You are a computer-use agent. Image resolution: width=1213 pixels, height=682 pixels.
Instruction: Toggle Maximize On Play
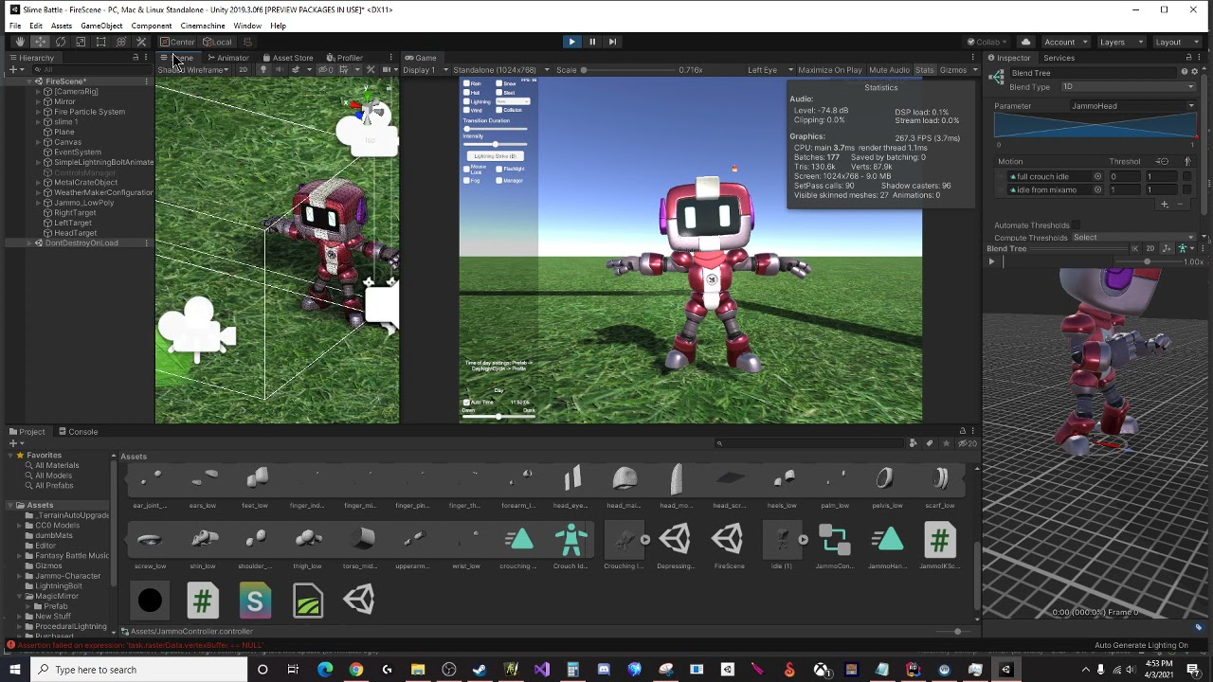829,70
